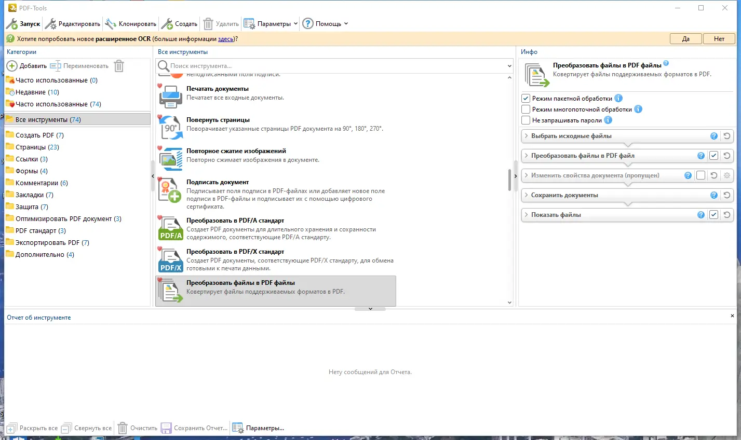Viewport: 741px width, 440px height.
Task: Open help for Показать файлы step
Action: tap(701, 215)
